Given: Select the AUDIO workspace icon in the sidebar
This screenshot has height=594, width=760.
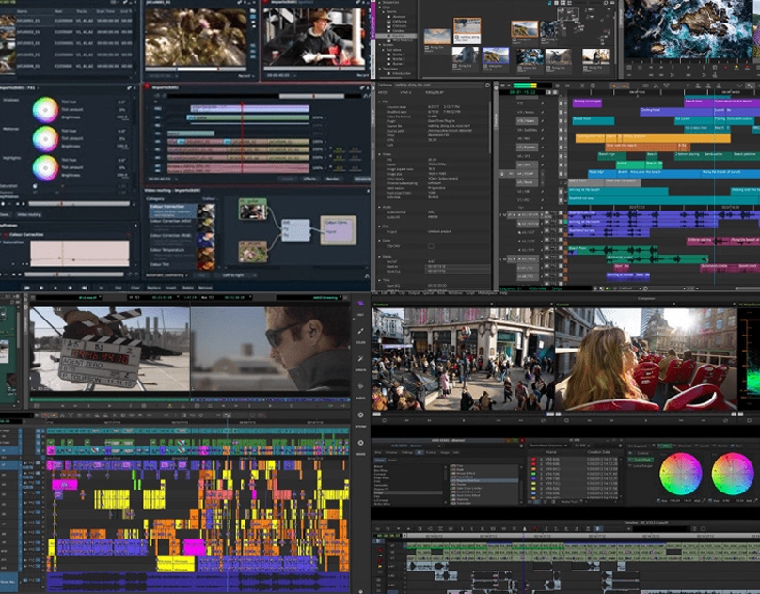Looking at the screenshot, I should pyautogui.click(x=361, y=387).
